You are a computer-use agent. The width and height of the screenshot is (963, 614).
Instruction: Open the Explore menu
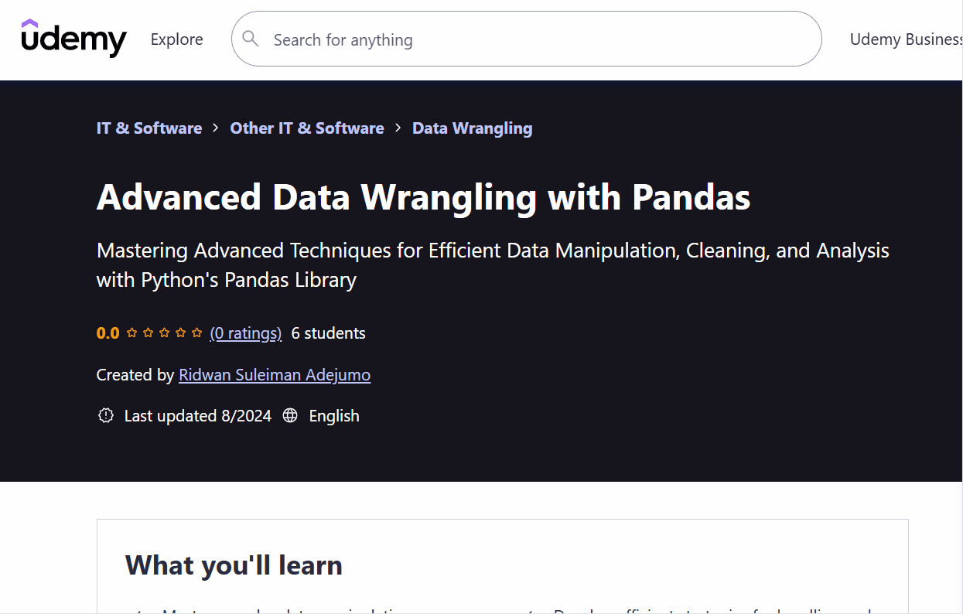tap(177, 39)
